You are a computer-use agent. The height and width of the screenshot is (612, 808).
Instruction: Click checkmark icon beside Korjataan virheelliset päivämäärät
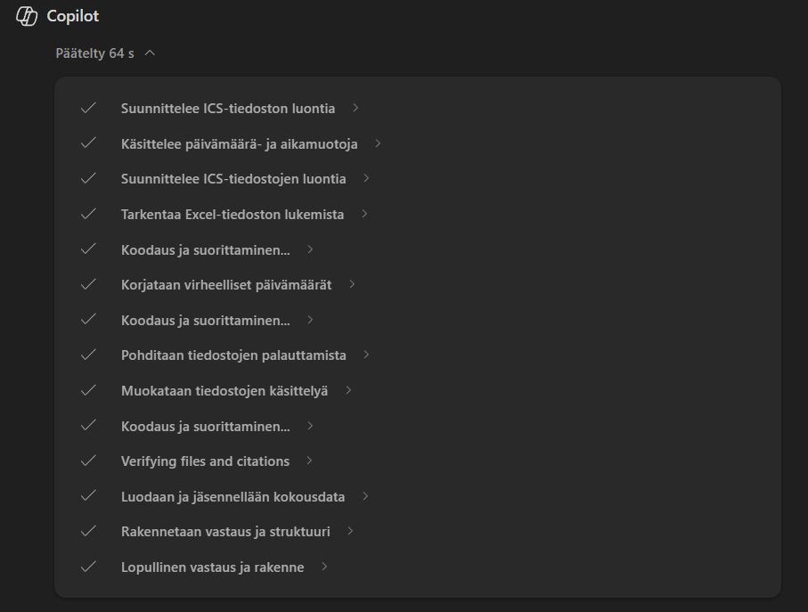pos(88,284)
